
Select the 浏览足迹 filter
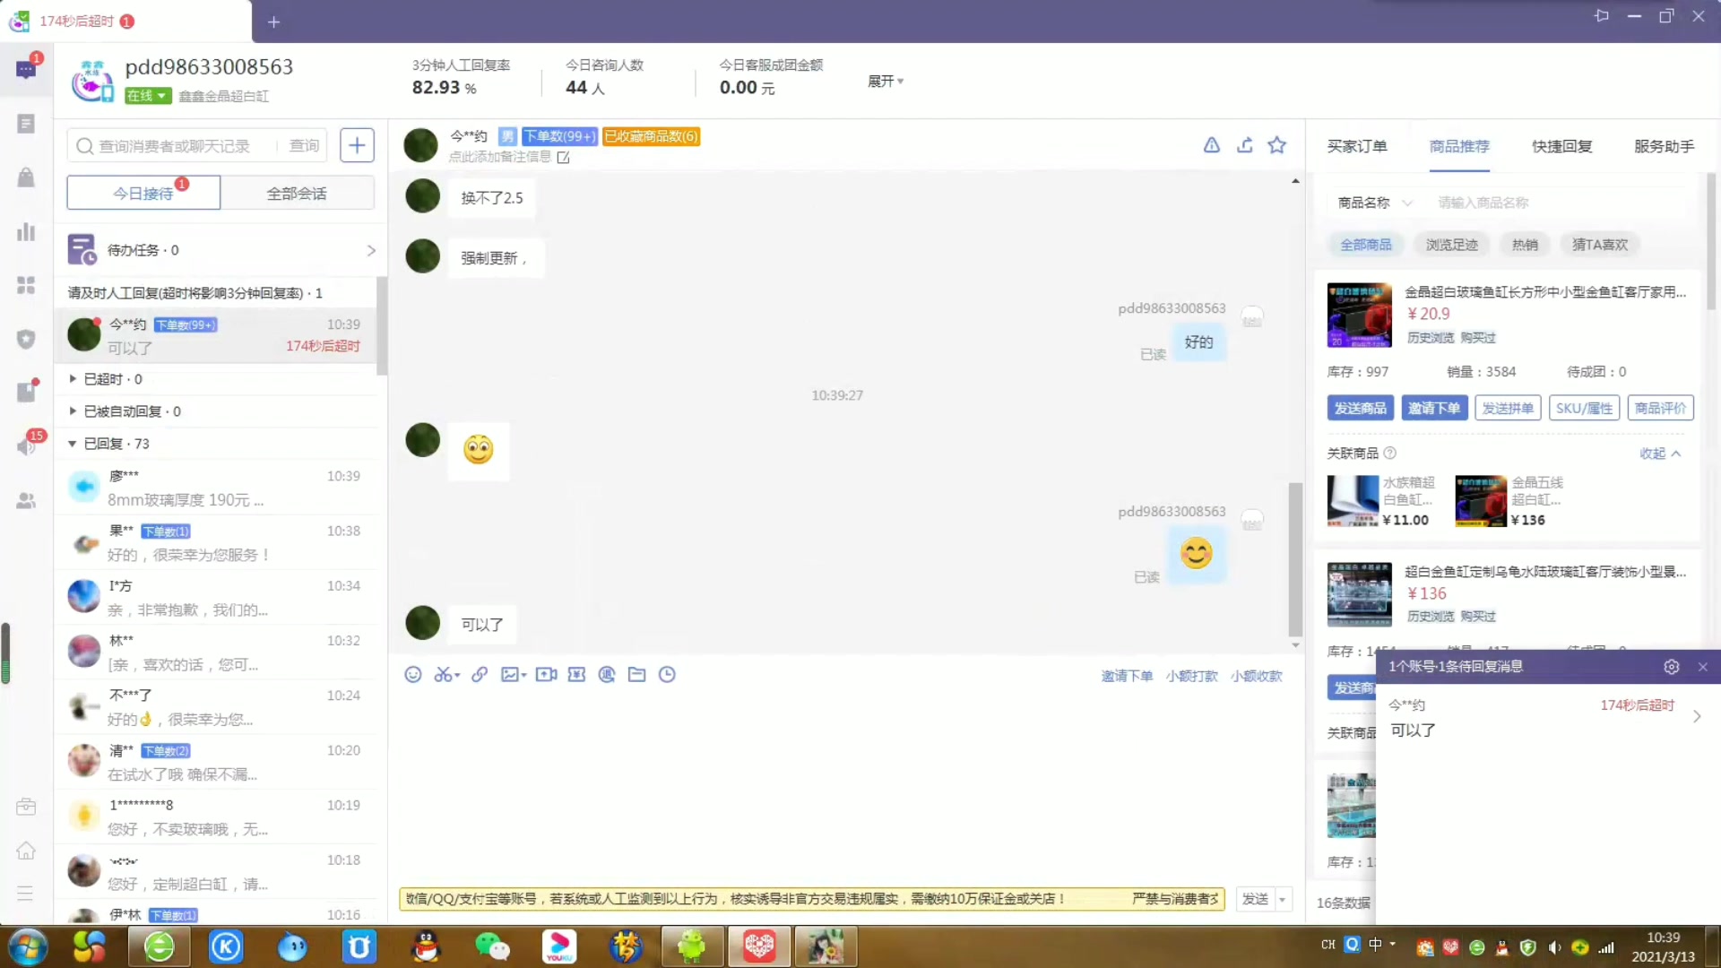(1452, 245)
